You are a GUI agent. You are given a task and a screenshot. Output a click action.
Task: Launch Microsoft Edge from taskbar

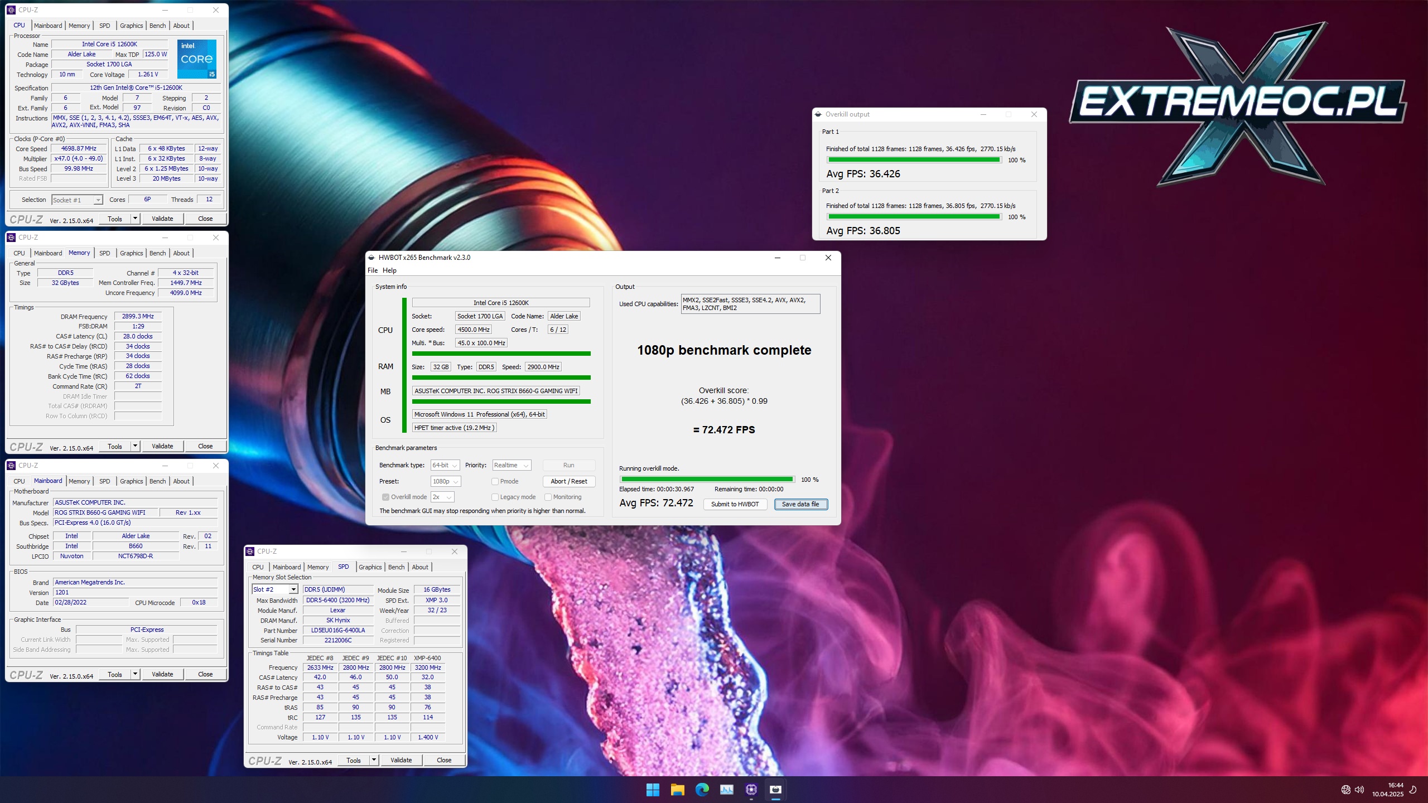702,789
